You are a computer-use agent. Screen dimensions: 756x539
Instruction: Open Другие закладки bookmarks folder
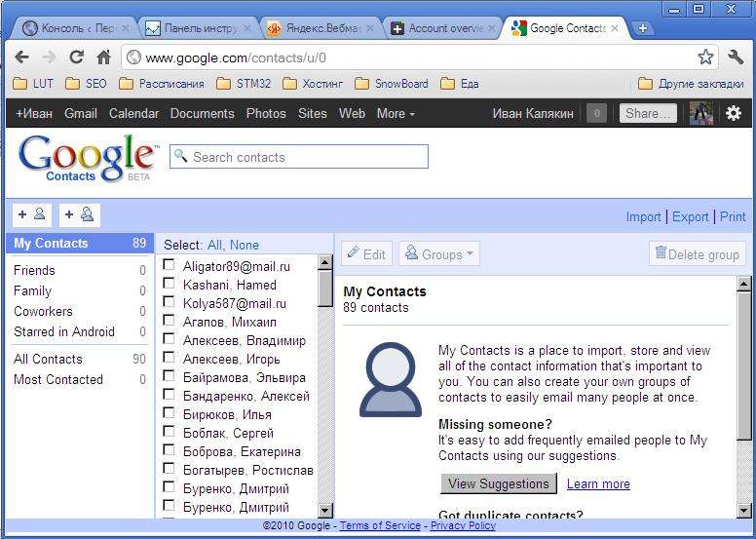coord(691,84)
